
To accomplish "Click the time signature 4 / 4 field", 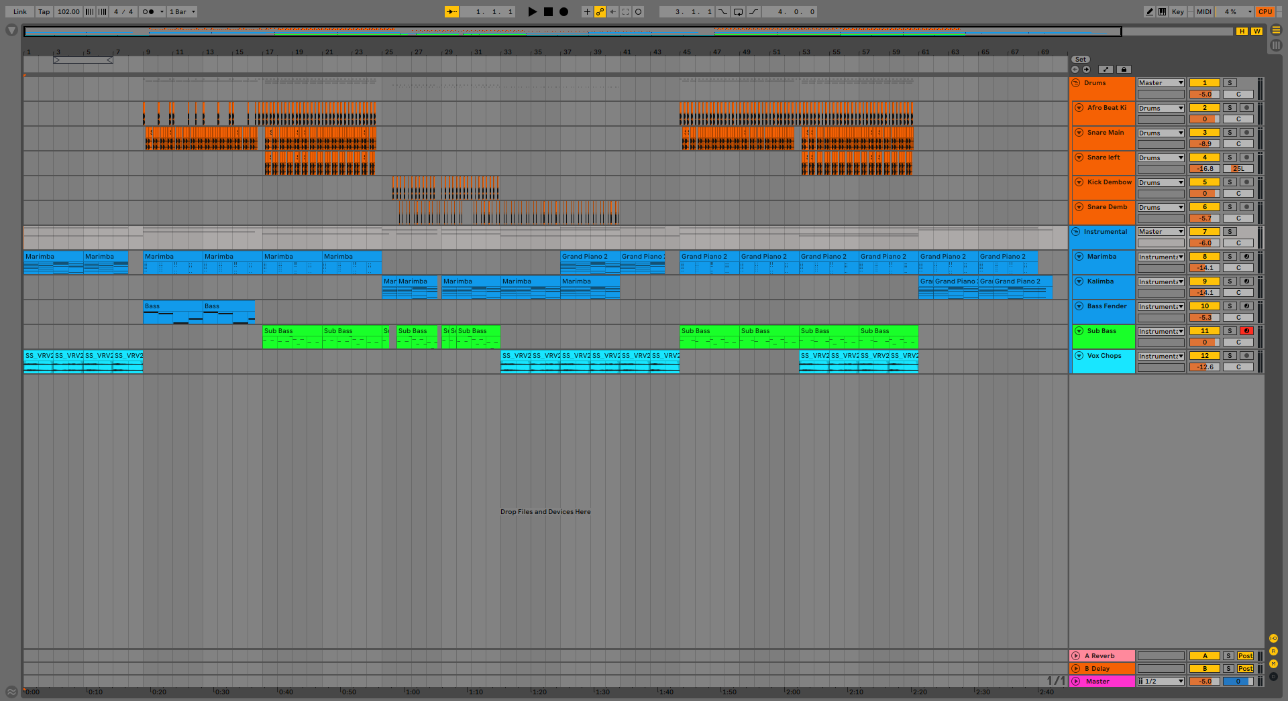I will pos(123,11).
